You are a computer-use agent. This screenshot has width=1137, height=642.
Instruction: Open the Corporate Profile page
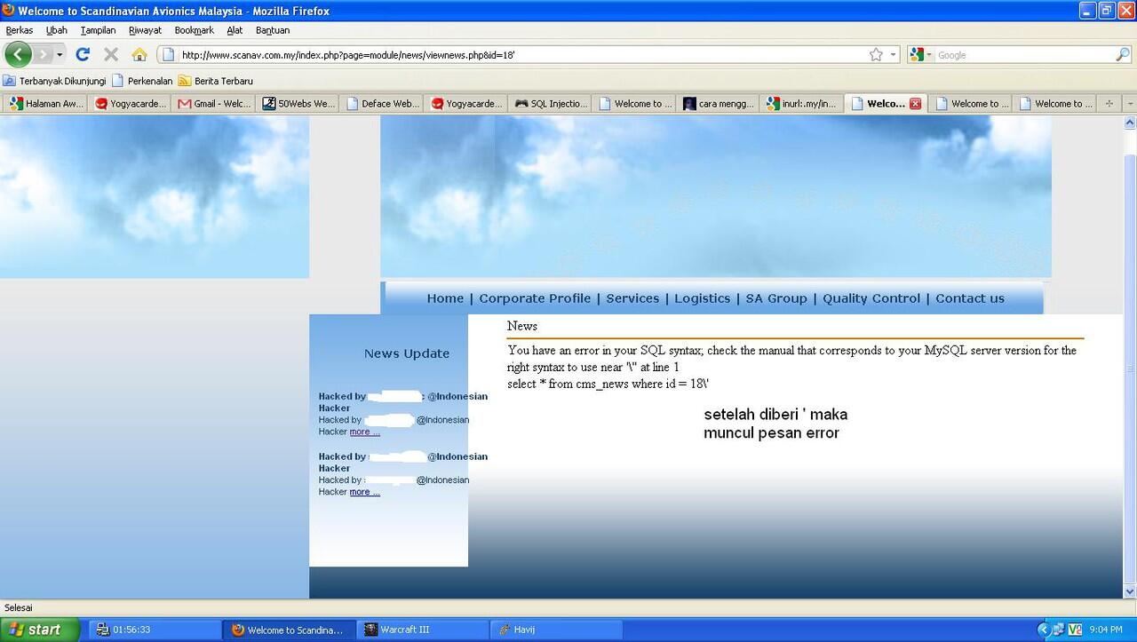tap(535, 298)
